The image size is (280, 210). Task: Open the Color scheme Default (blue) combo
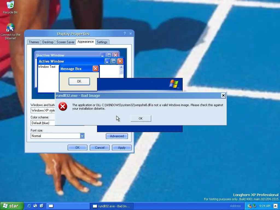43,123
